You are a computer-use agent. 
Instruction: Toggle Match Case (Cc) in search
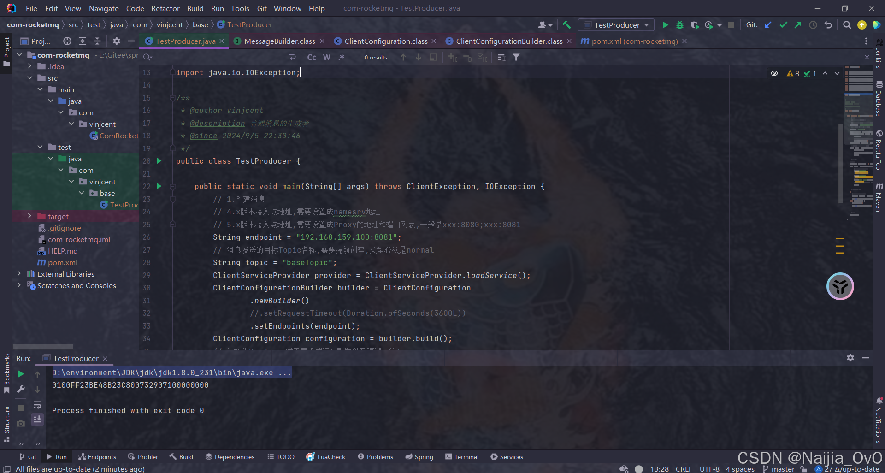pos(312,57)
